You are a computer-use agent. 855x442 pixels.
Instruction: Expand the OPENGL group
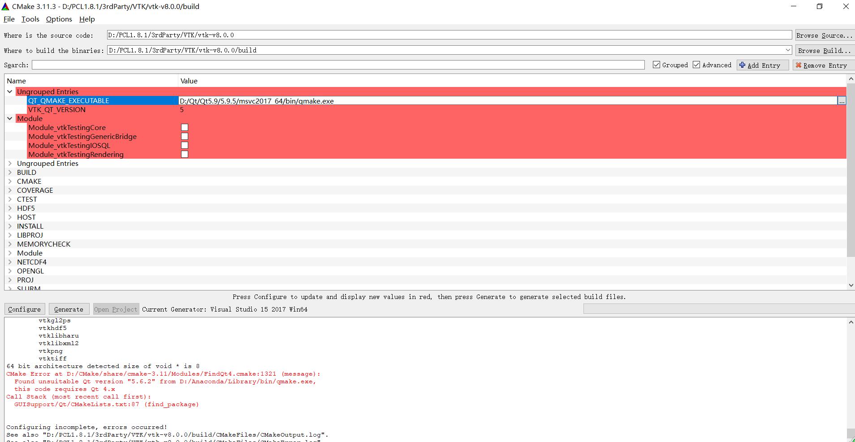click(x=10, y=271)
